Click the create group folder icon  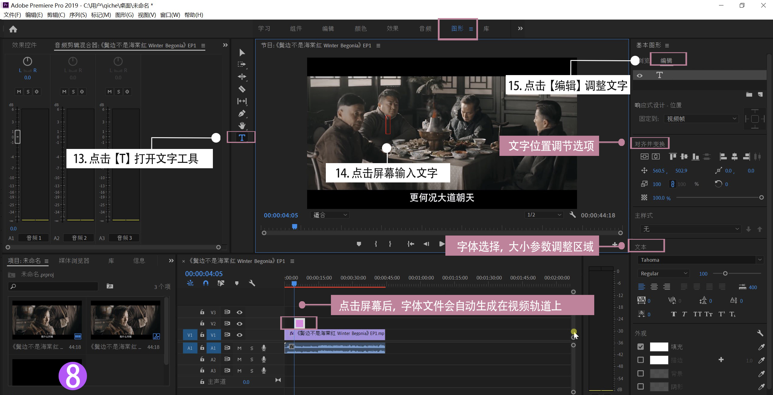pos(749,94)
